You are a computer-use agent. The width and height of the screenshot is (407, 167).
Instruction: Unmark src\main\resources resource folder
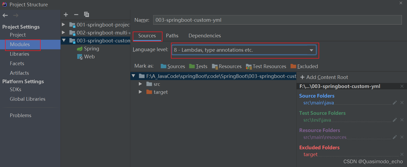[402, 137]
